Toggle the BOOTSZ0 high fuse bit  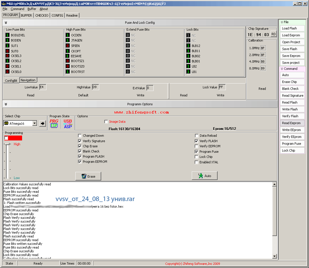tap(68, 66)
